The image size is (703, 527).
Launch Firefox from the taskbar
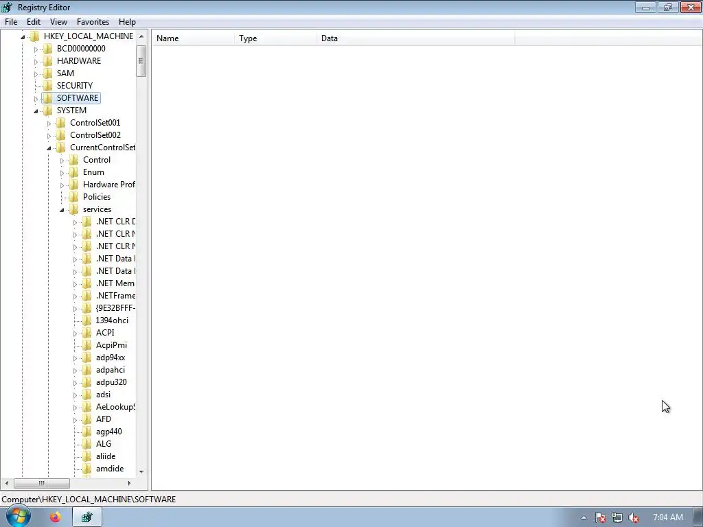(55, 517)
